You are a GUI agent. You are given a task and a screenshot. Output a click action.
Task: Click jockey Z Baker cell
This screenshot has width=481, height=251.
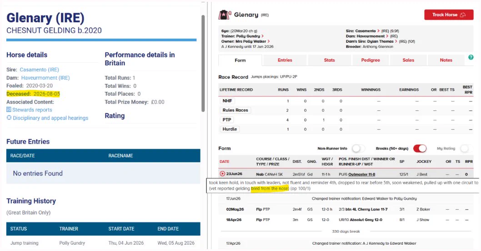click(423, 209)
